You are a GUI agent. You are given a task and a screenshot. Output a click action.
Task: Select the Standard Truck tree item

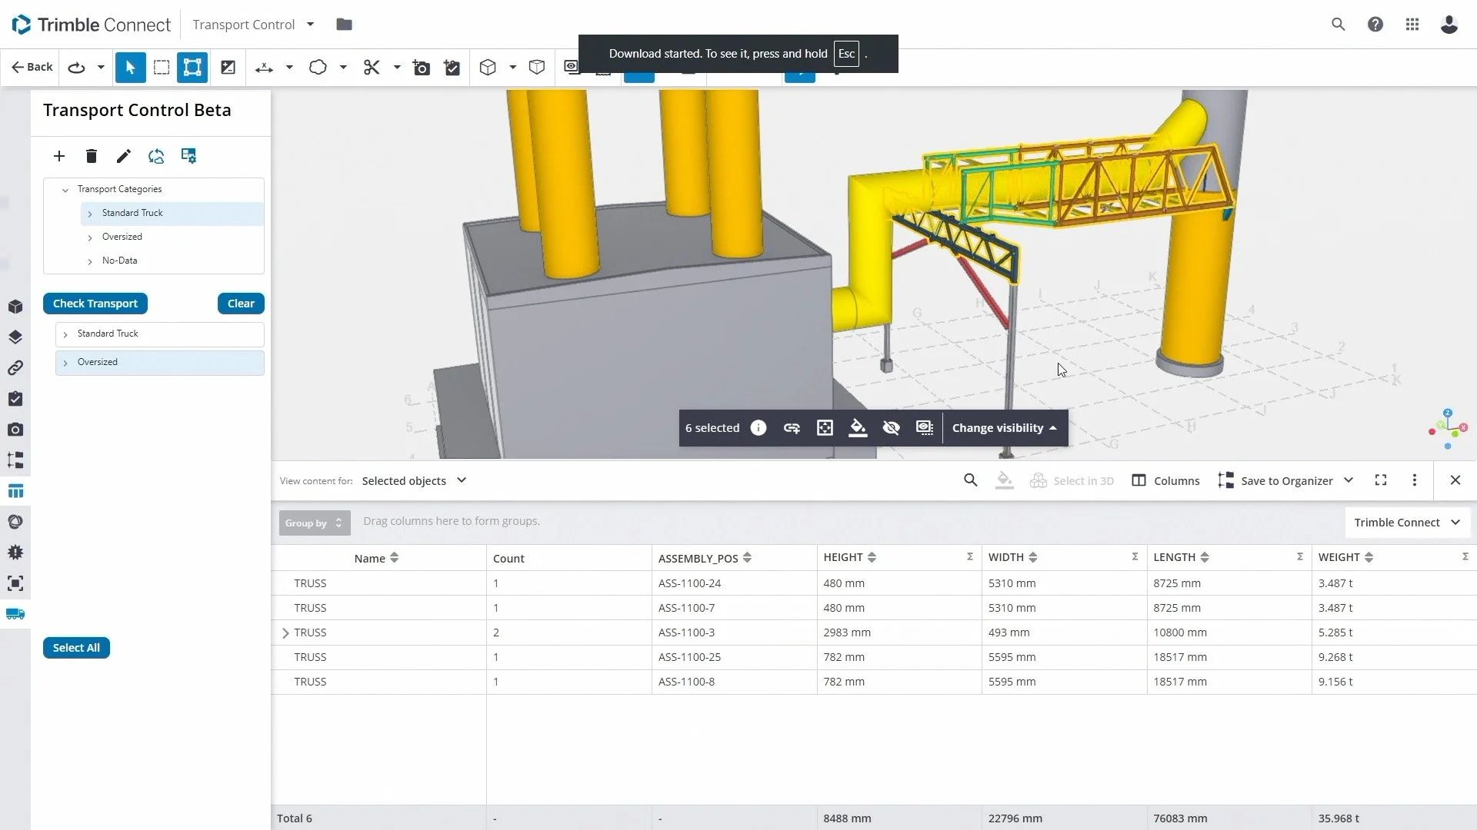tap(132, 213)
